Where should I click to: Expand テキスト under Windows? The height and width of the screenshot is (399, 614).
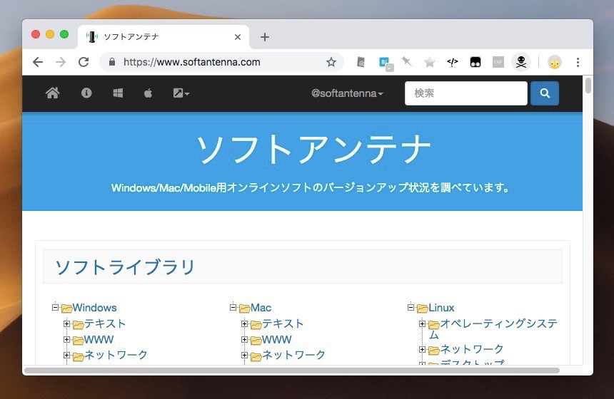pyautogui.click(x=66, y=323)
